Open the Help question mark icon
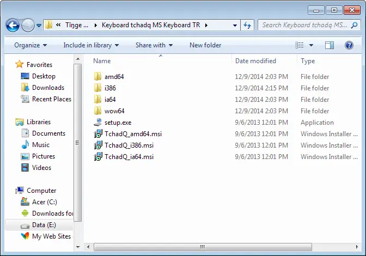The image size is (366, 256). (x=349, y=45)
